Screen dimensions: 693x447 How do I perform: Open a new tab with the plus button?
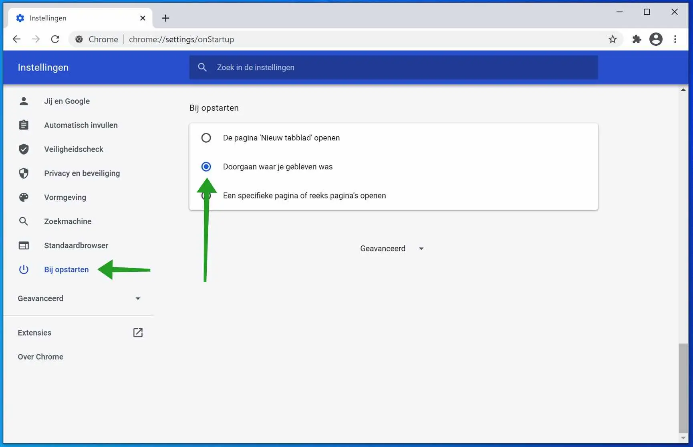[165, 18]
